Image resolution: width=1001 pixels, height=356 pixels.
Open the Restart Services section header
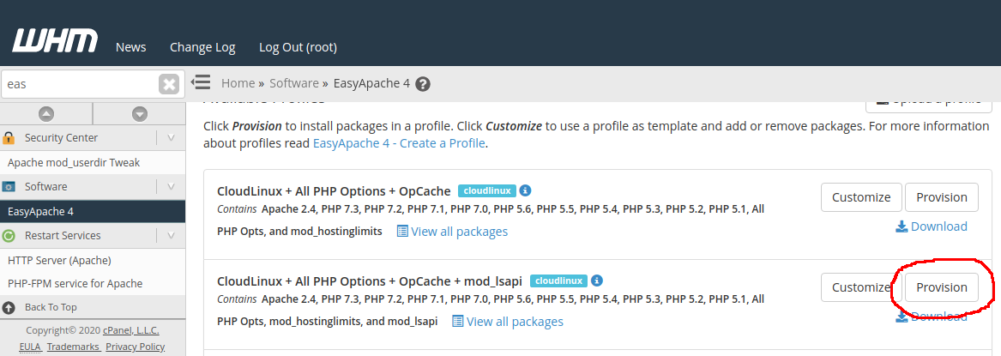tap(63, 236)
